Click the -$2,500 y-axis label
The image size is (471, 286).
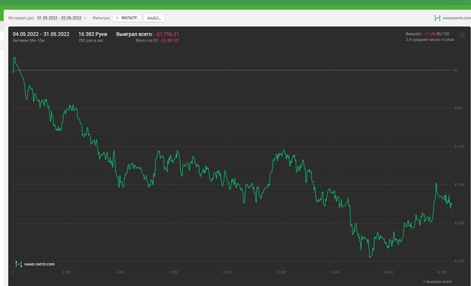(459, 261)
